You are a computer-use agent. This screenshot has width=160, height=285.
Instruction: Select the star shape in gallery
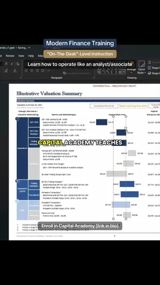point(120,72)
